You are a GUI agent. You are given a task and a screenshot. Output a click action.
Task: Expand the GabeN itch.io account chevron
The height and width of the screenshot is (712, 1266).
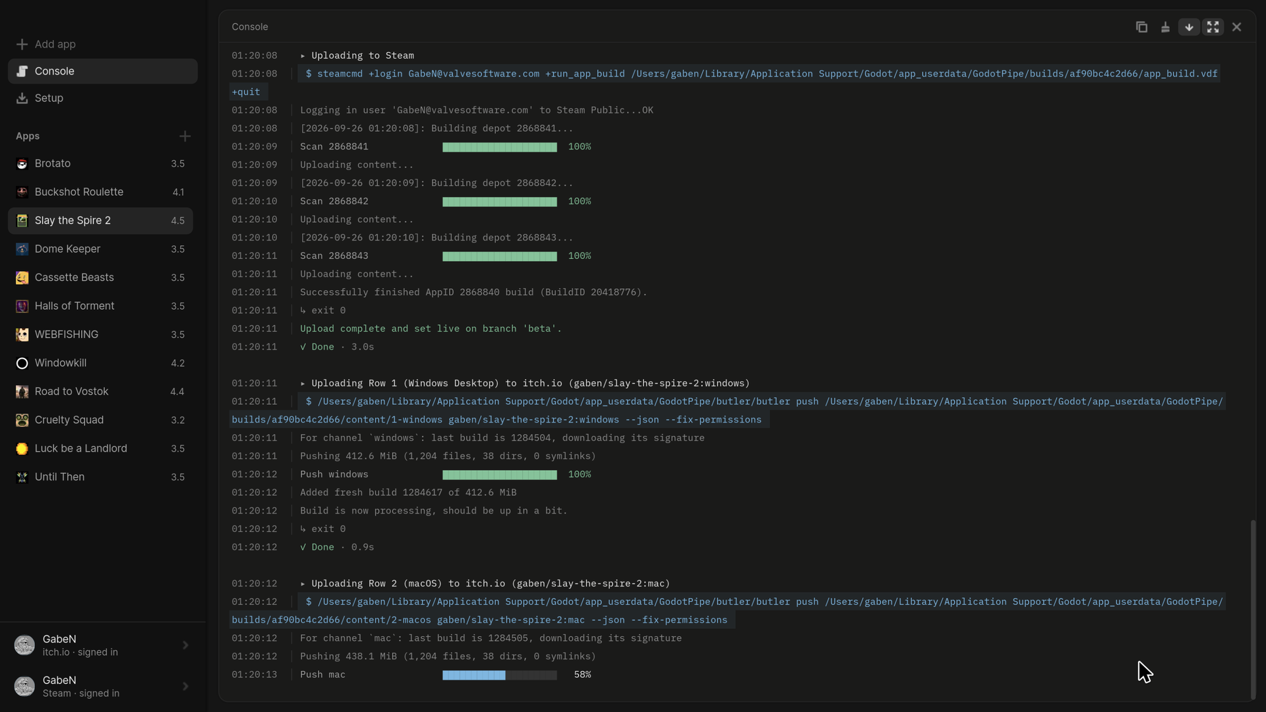pyautogui.click(x=185, y=645)
